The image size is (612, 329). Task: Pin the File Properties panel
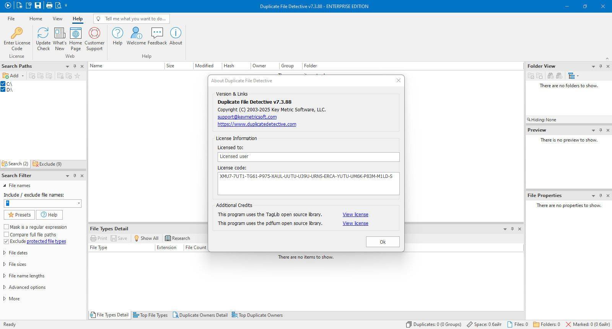[x=601, y=195]
